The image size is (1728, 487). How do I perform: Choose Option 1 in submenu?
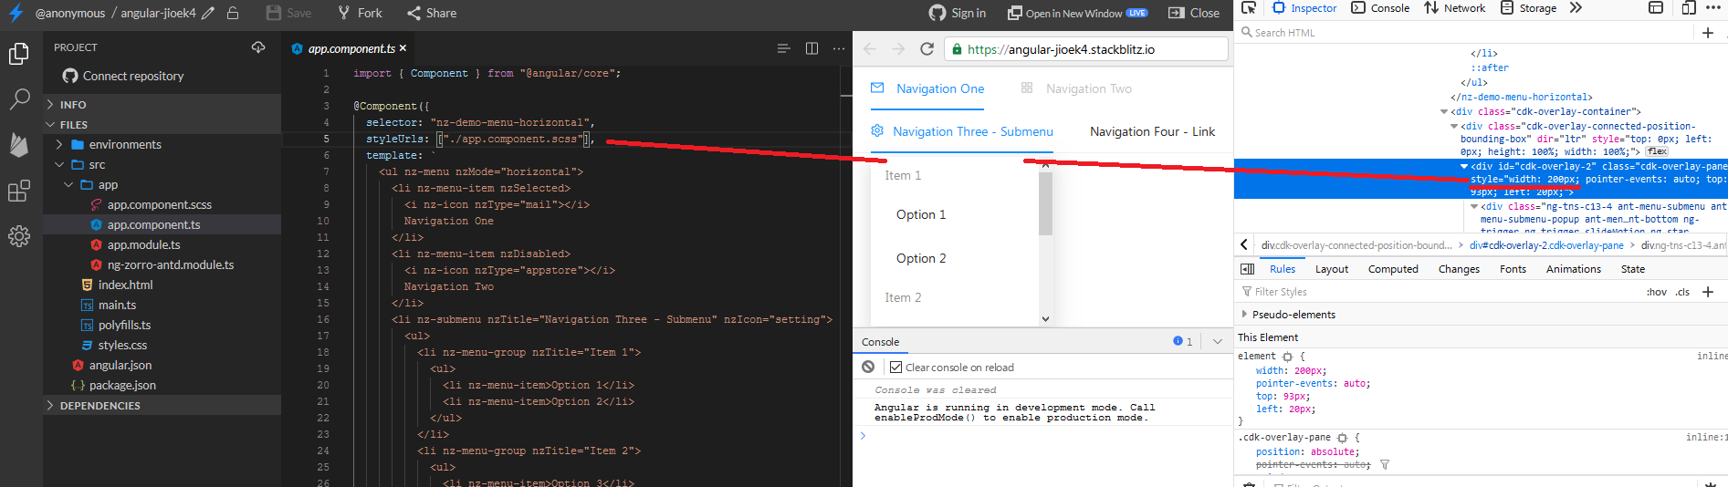pos(921,214)
